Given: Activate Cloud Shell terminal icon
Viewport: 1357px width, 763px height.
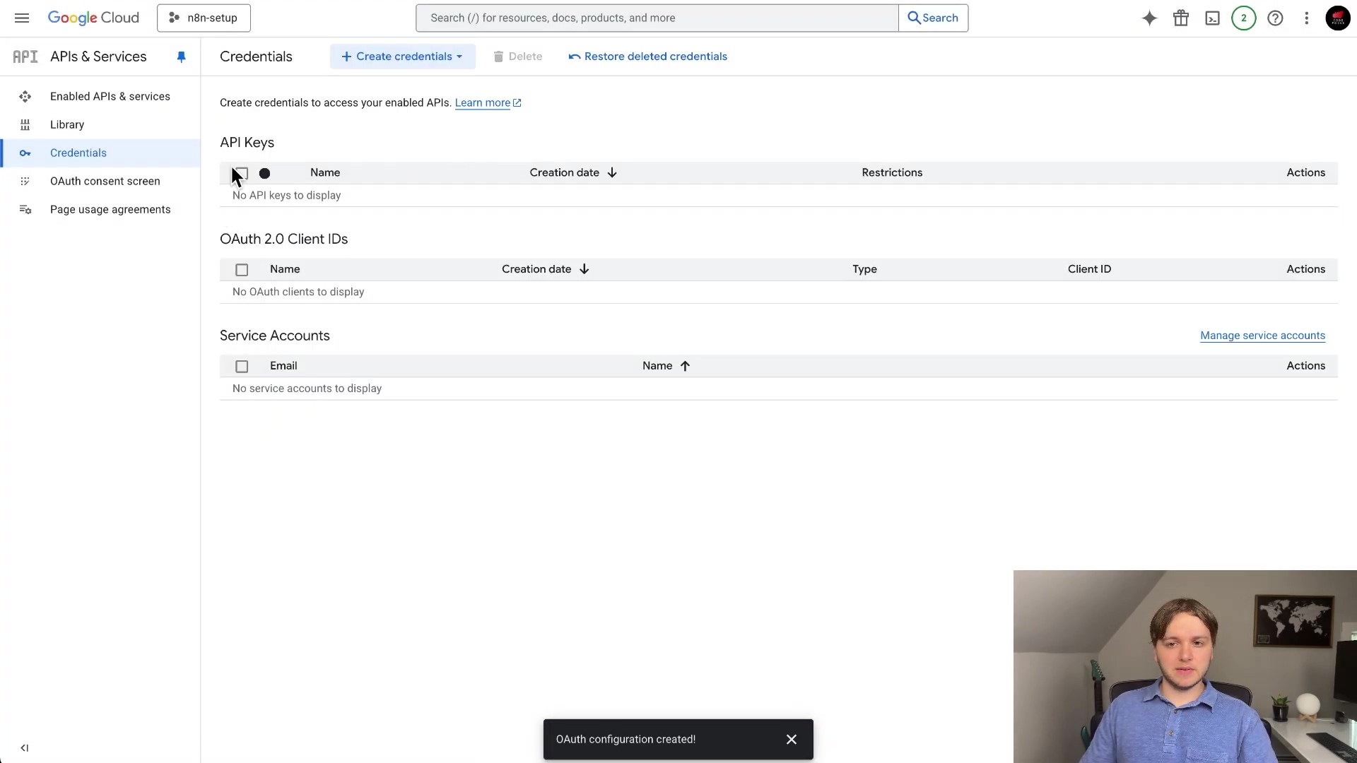Looking at the screenshot, I should coord(1212,18).
